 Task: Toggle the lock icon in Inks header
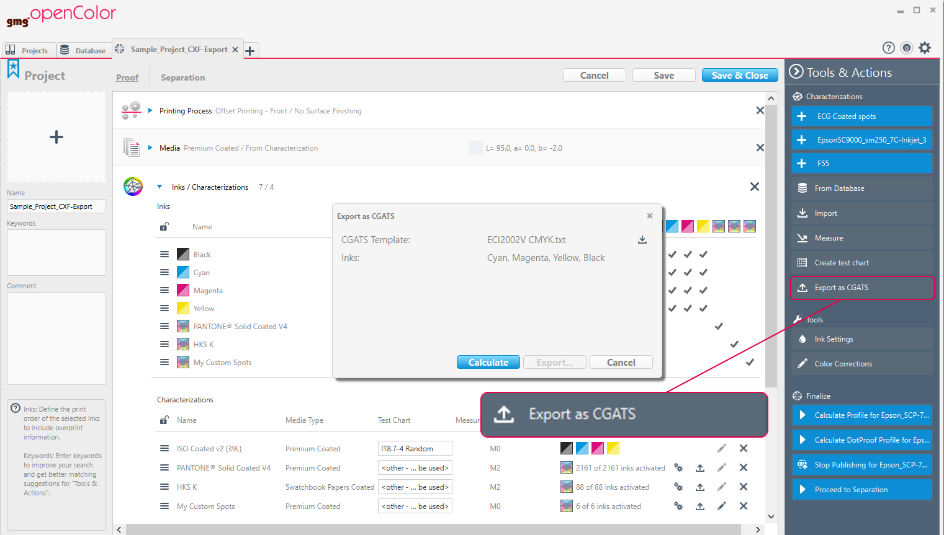pos(164,227)
